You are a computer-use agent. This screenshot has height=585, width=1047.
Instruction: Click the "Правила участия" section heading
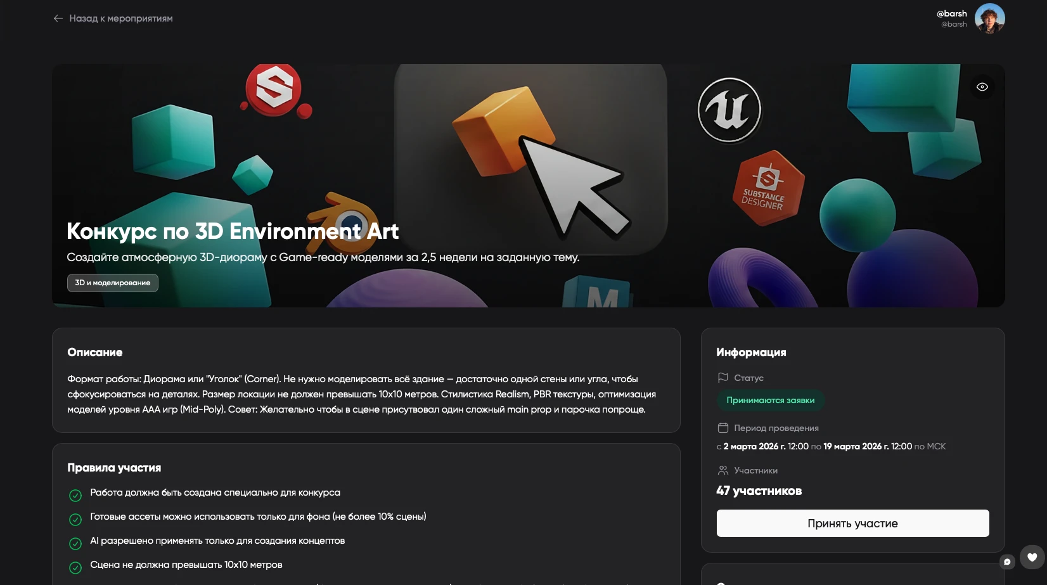[114, 468]
